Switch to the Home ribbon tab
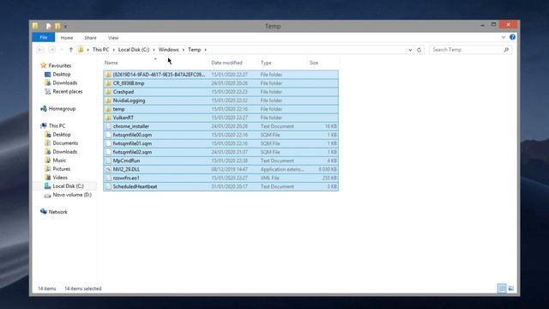Image resolution: width=549 pixels, height=309 pixels. tap(67, 38)
